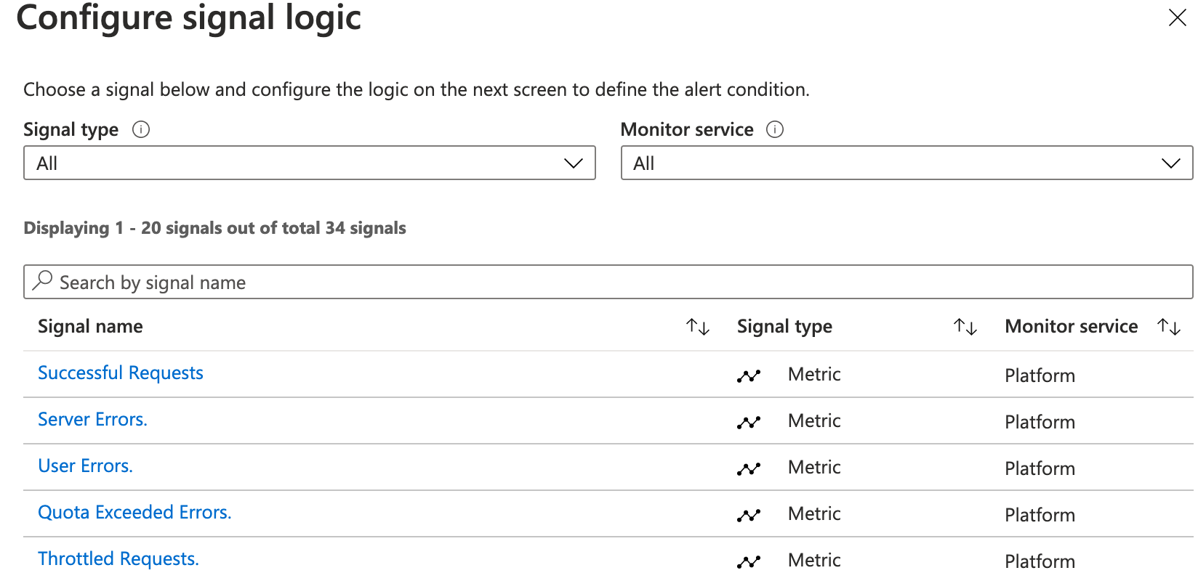This screenshot has height=581, width=1198.
Task: Click inside the Search by signal name field
Action: (291, 282)
